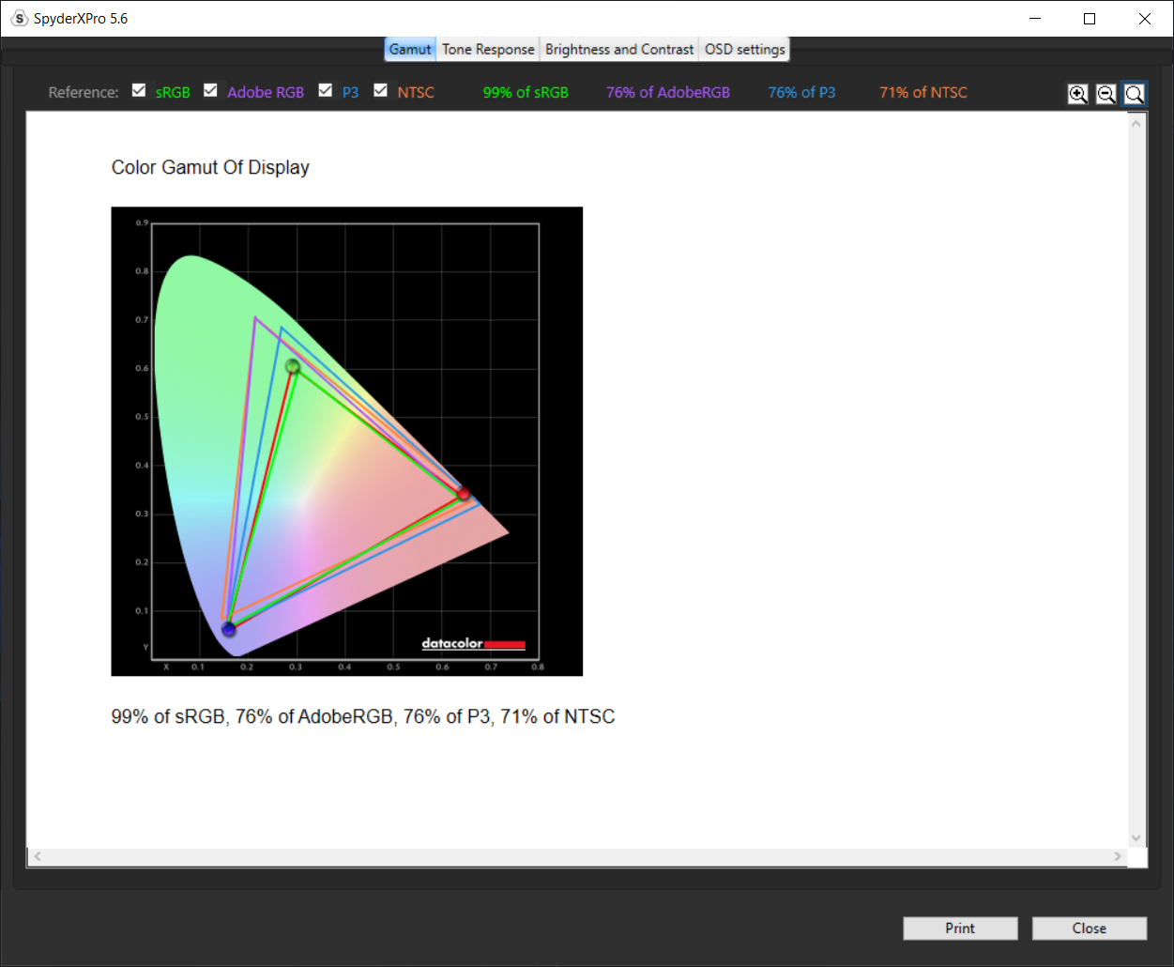Toggle the NTSC reference checkbox

380,90
